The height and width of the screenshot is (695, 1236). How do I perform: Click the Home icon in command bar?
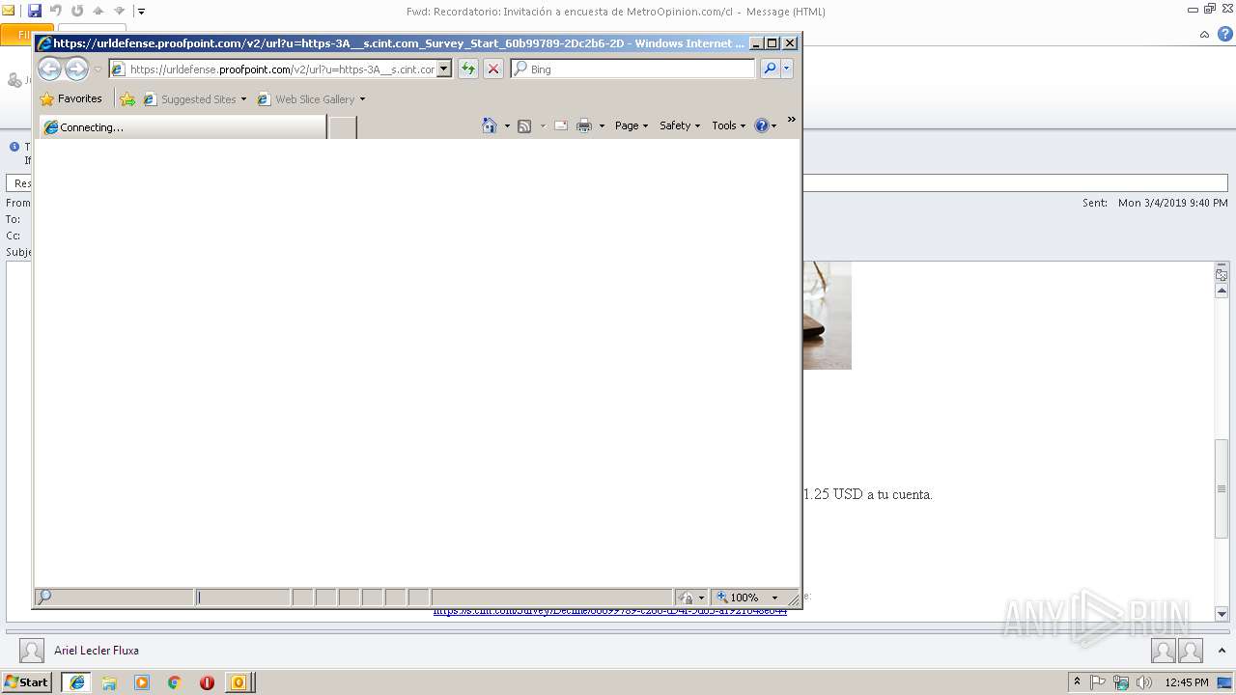[490, 125]
